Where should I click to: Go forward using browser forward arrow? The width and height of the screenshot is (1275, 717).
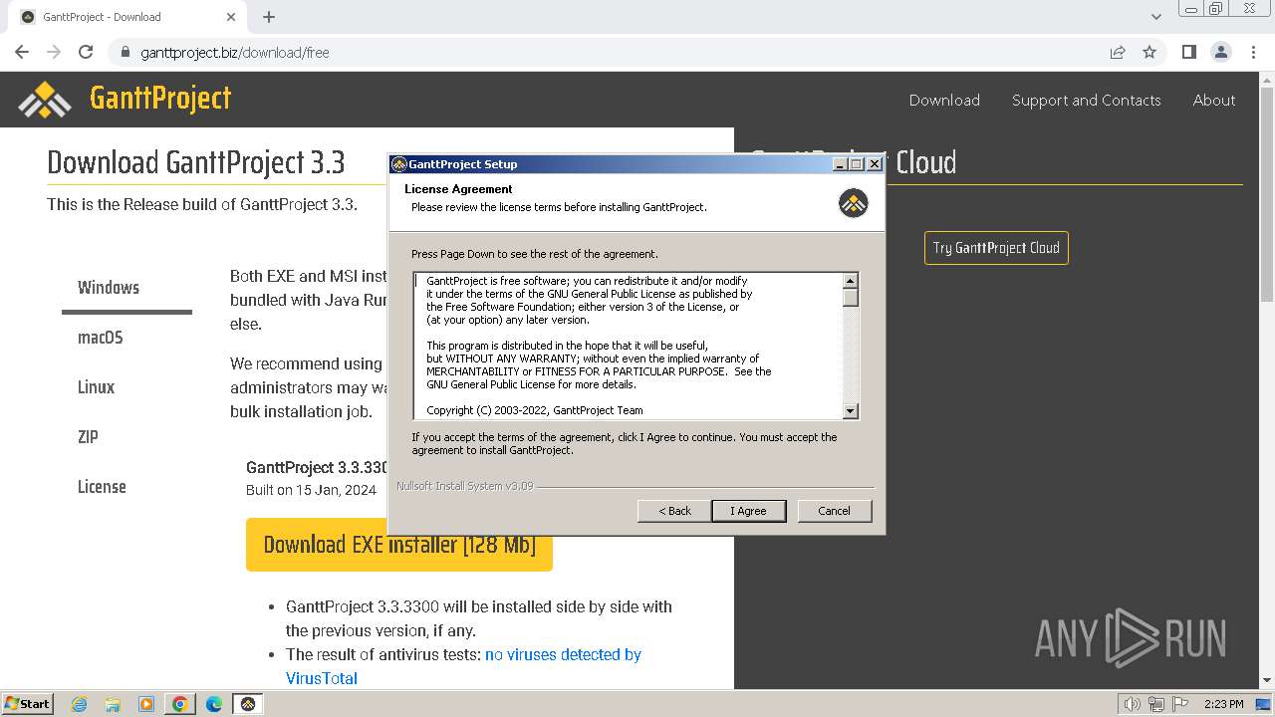point(54,52)
